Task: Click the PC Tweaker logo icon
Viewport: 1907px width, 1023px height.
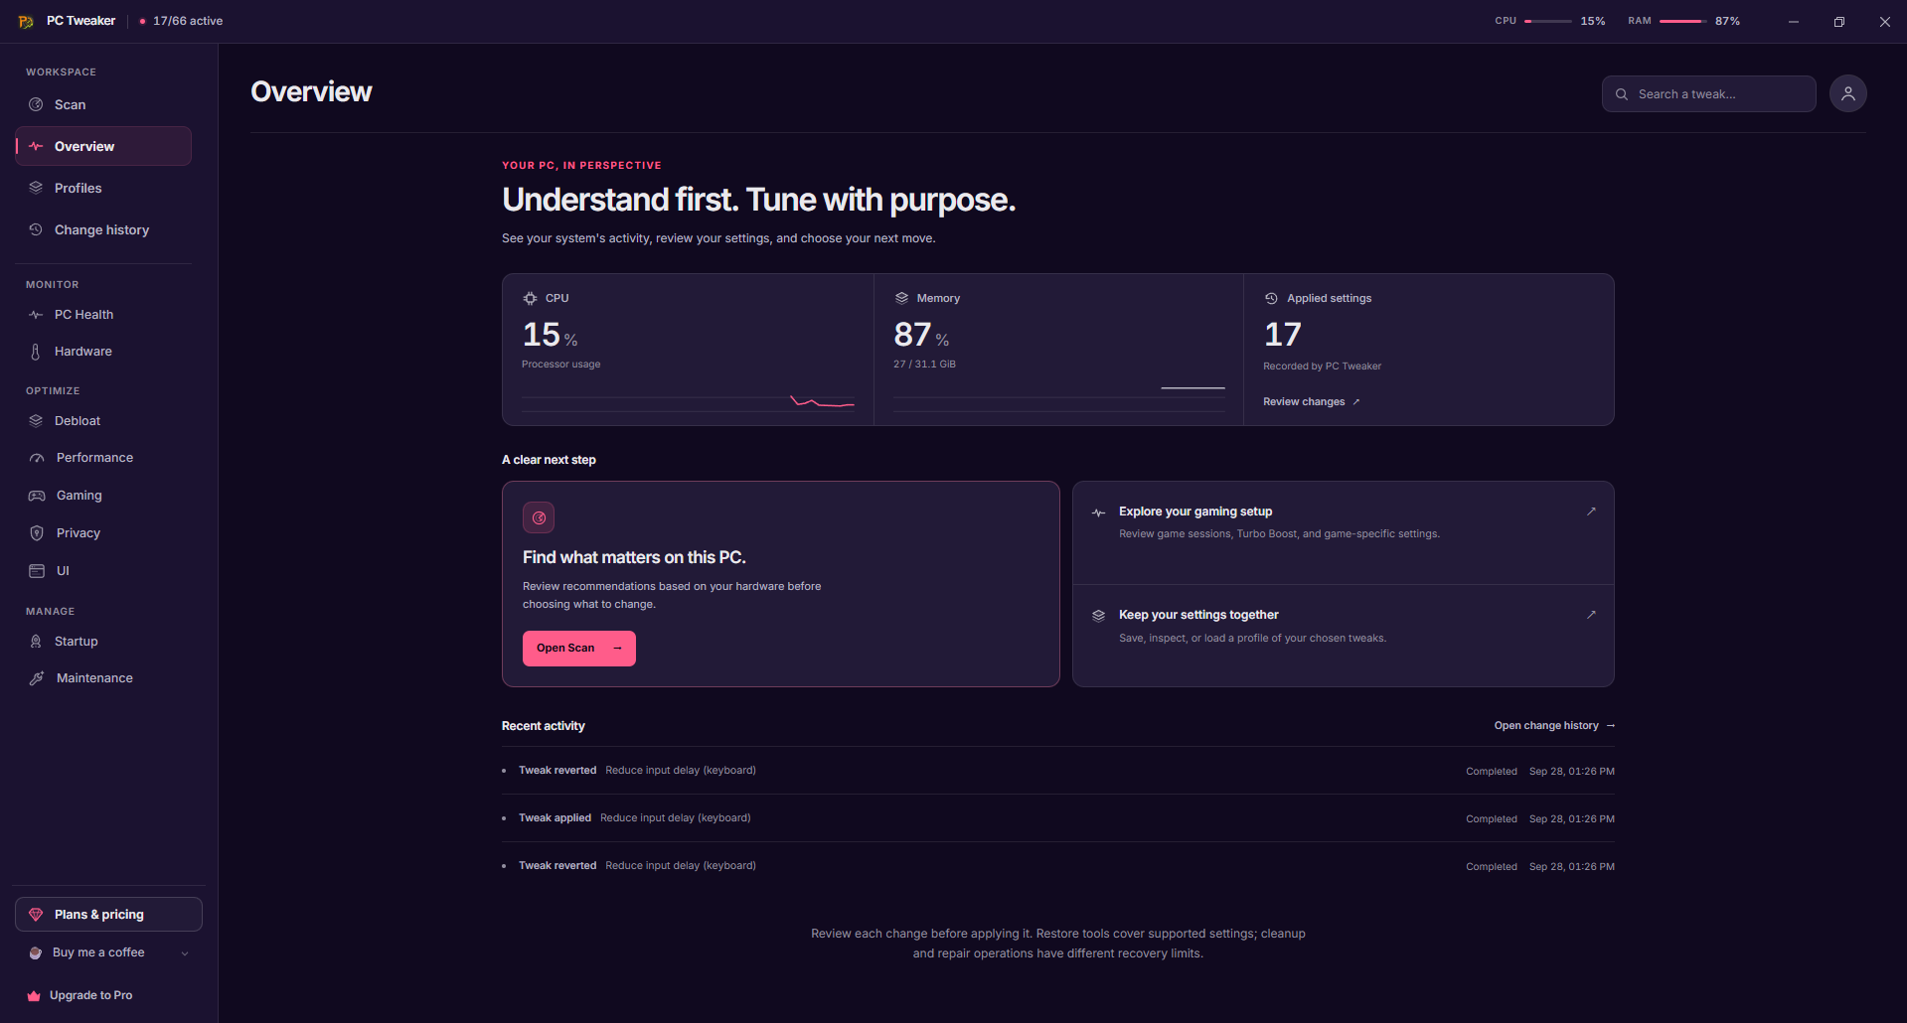Action: [26, 21]
